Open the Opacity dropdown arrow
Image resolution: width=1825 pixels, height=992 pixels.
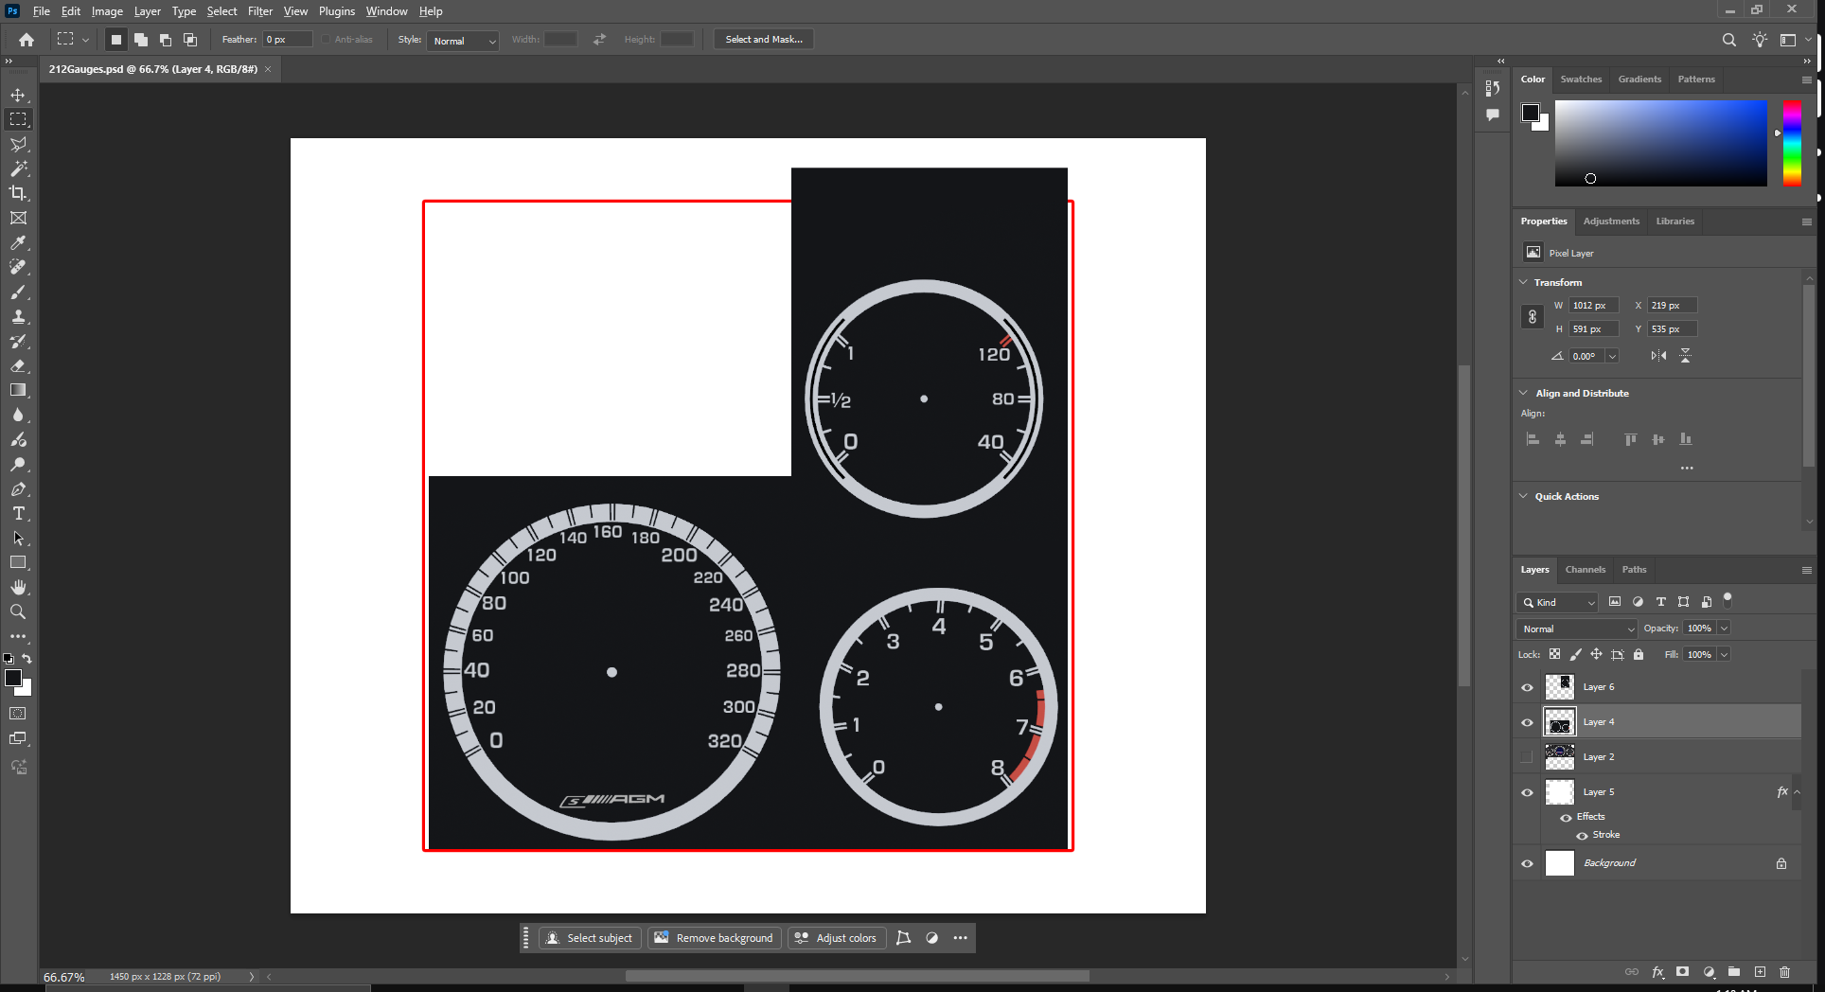pos(1724,629)
